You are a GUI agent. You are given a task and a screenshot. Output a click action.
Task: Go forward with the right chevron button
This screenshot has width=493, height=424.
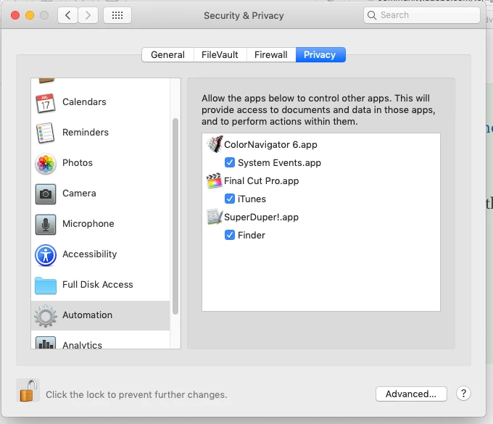pos(88,15)
